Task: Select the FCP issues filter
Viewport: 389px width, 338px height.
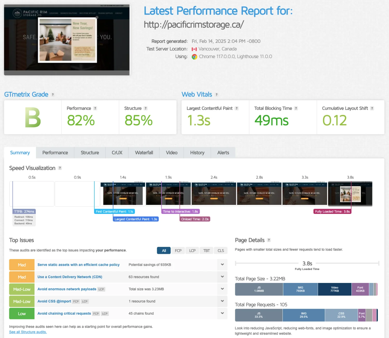Action: tap(178, 251)
